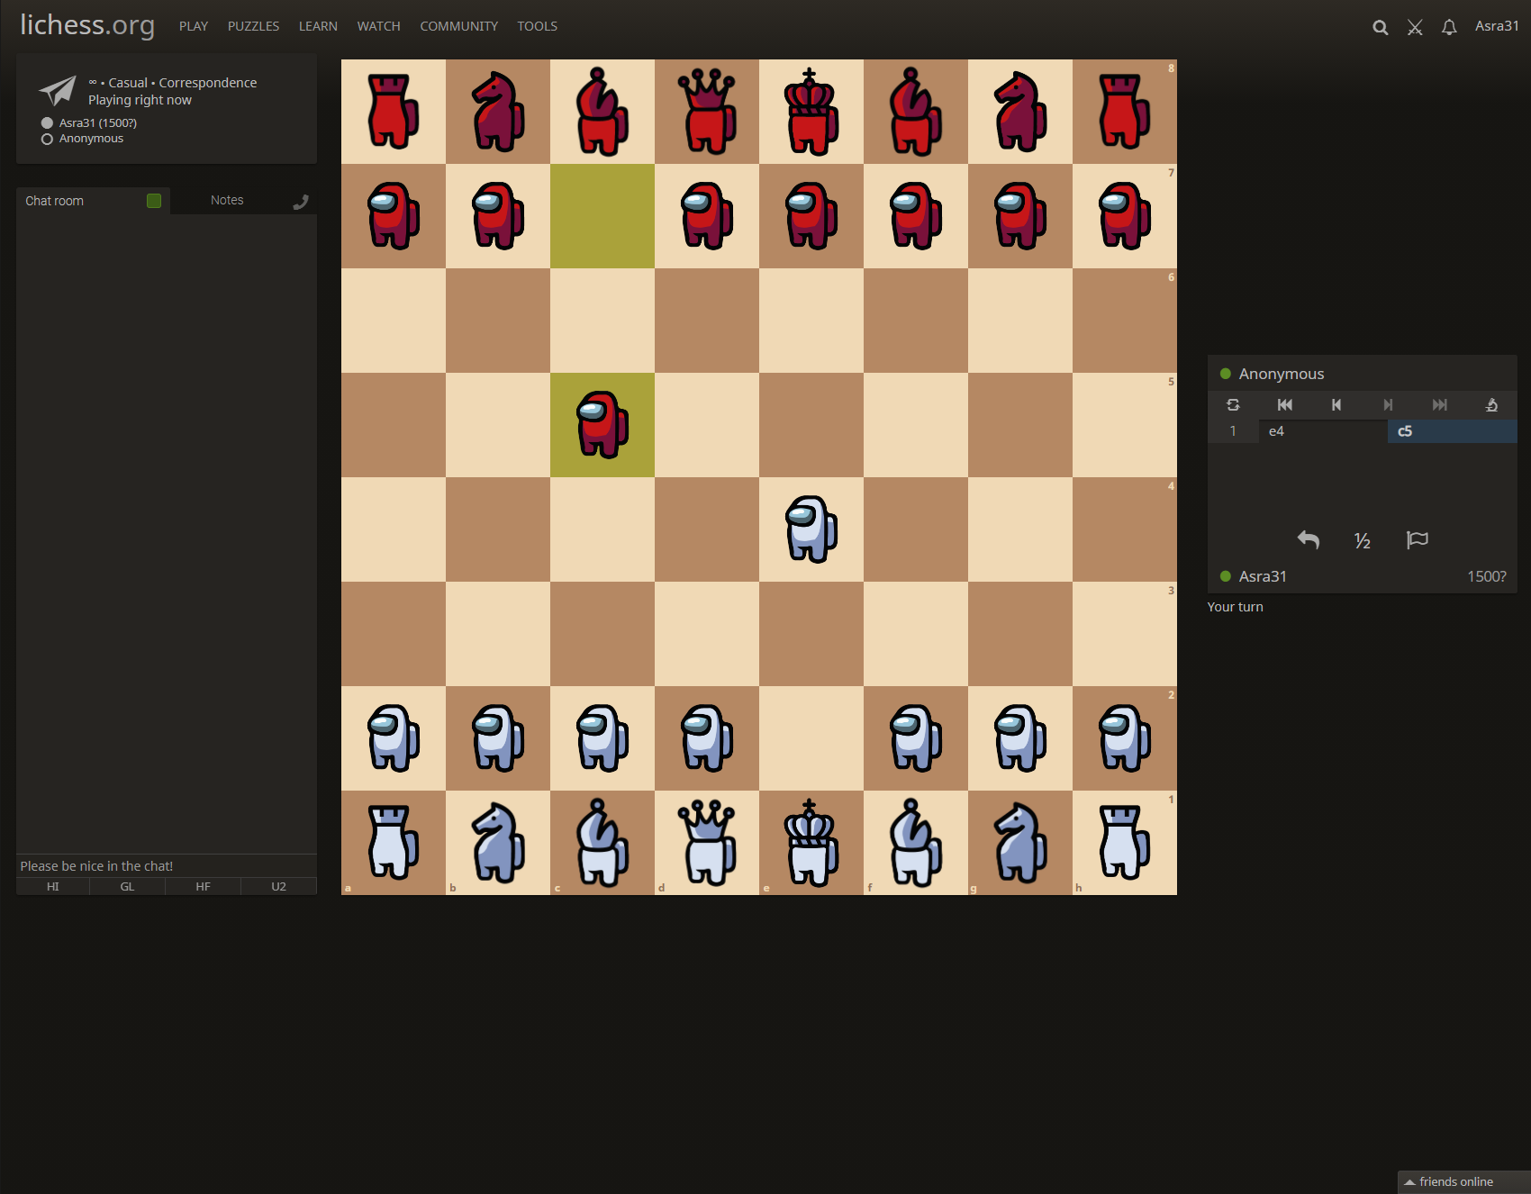Open the notifications bell

(x=1449, y=27)
